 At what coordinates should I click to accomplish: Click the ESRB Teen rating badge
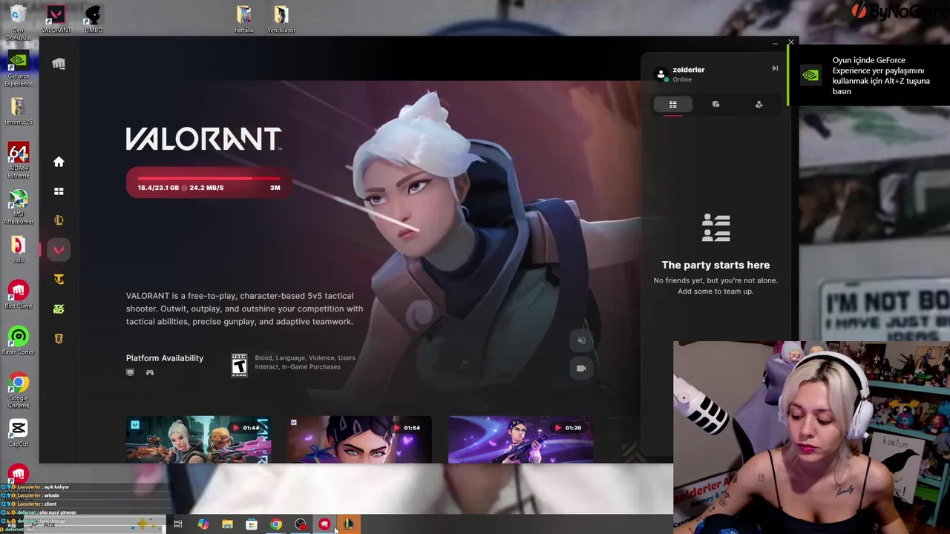[x=239, y=365]
